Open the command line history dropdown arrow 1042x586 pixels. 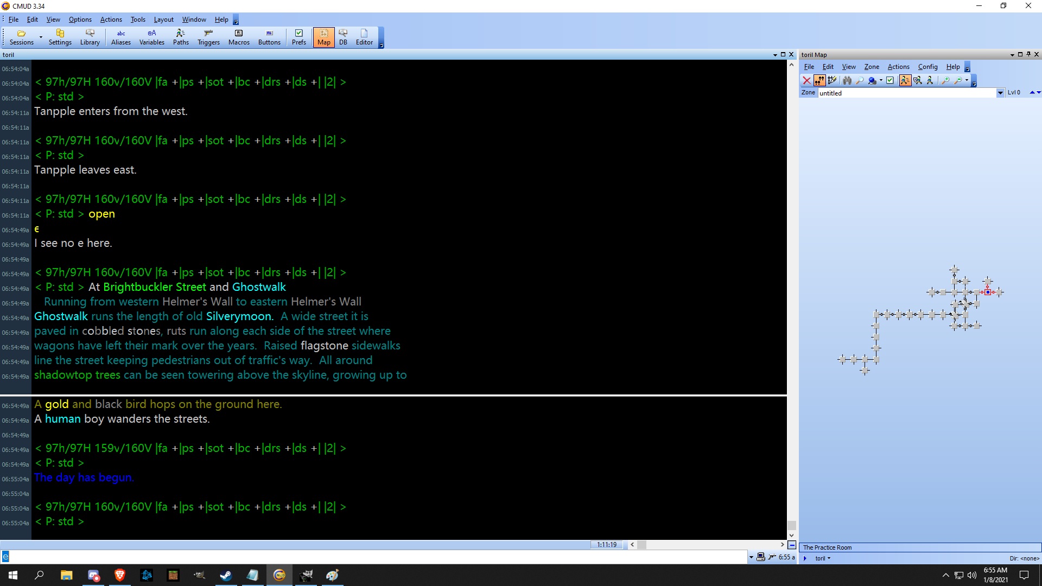(x=751, y=557)
